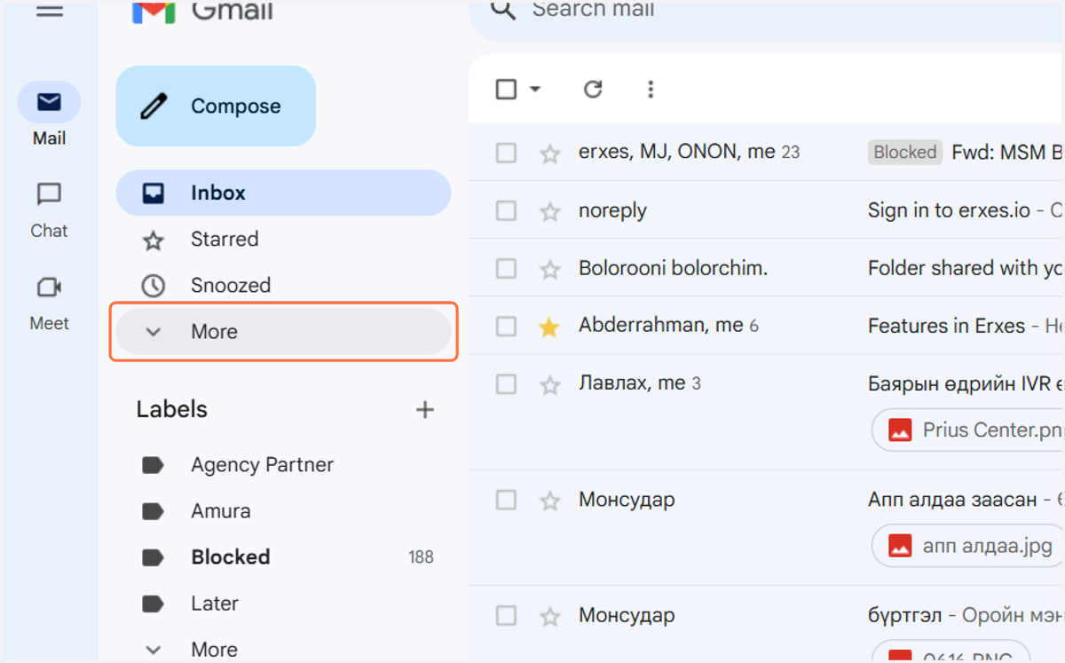The width and height of the screenshot is (1065, 663).
Task: Open the апп алдаа.jpg attachment chip
Action: (x=968, y=546)
